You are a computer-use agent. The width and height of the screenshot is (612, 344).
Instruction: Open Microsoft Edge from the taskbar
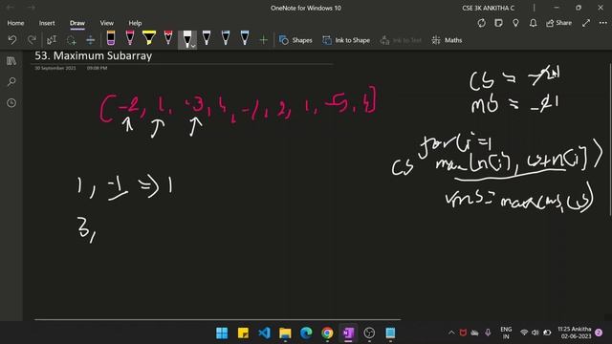tap(306, 333)
